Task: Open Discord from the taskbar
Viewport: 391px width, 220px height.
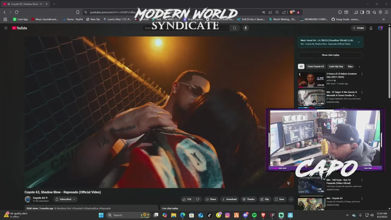Action: click(245, 215)
